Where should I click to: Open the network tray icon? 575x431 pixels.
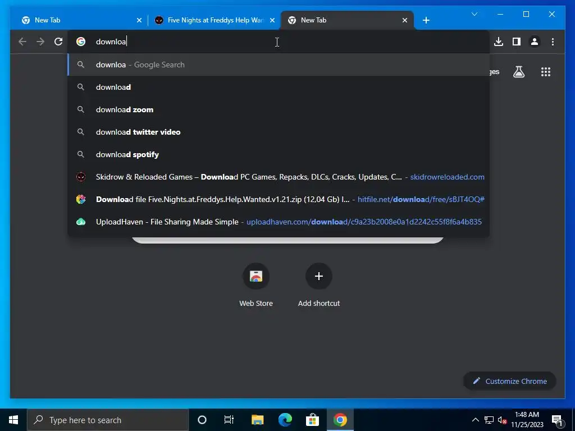489,420
